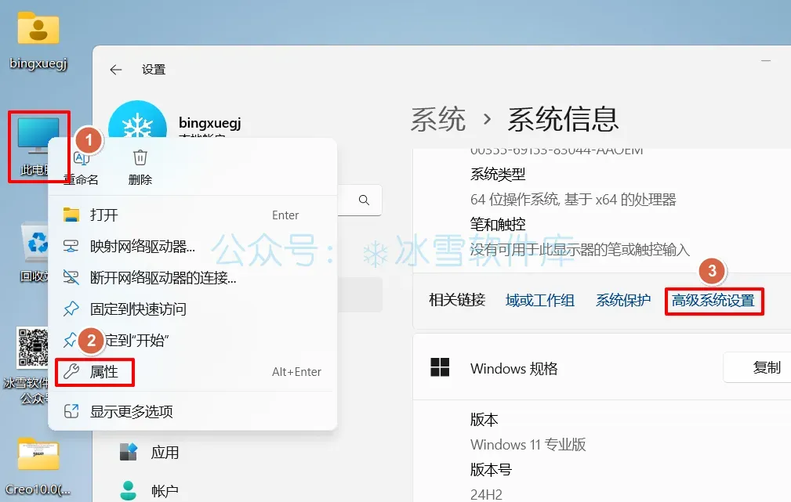
Task: Click the Windows logo icon beside Windows 规格
Action: (440, 367)
